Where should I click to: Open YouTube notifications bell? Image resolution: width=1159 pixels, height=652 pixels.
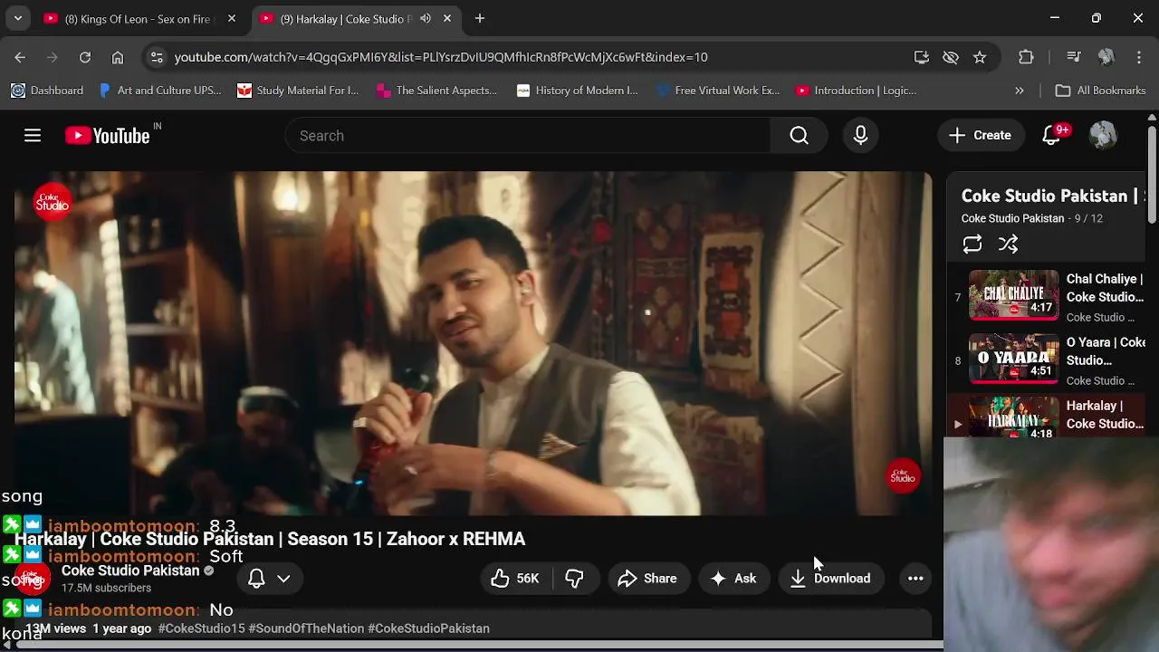click(x=1051, y=135)
